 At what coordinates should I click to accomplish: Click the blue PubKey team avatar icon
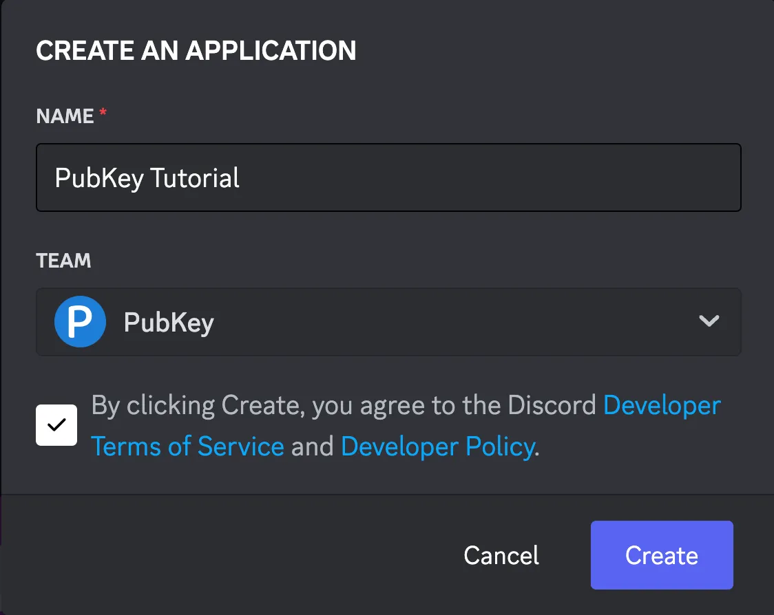click(x=80, y=322)
